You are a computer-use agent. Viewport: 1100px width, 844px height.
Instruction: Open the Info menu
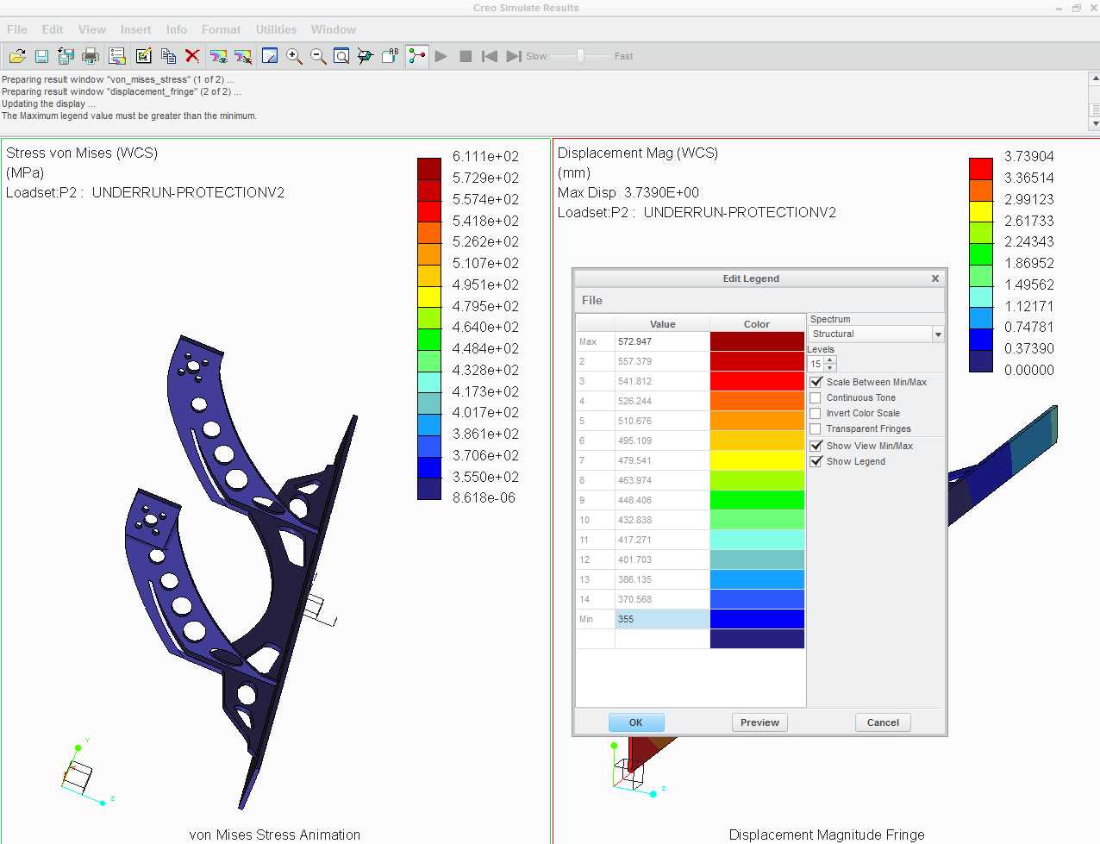click(x=177, y=29)
